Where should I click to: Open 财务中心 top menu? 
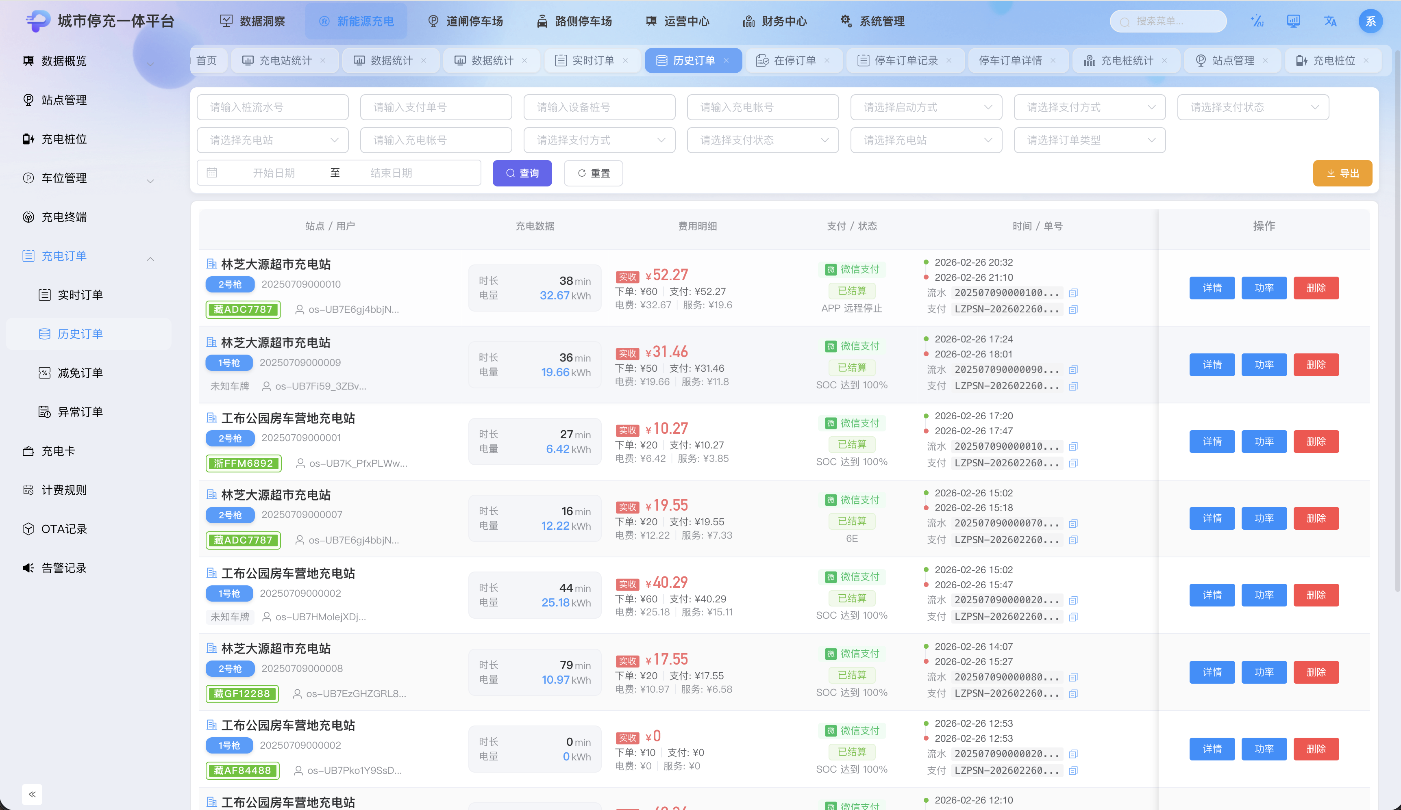tap(775, 21)
